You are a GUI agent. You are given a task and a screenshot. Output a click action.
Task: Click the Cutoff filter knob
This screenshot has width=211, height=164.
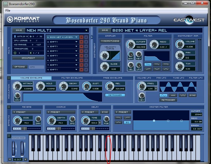point(131,44)
